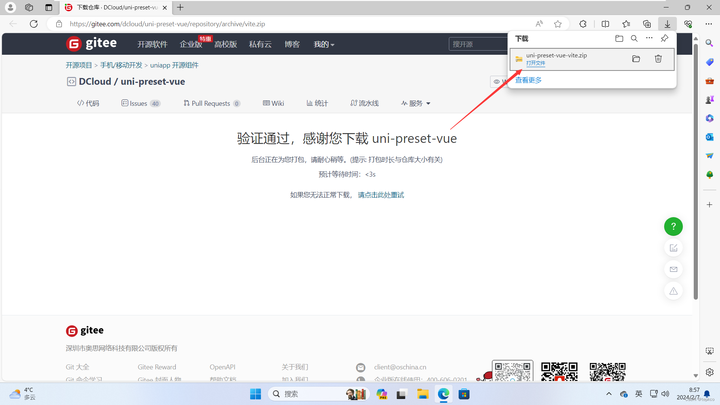
Task: Click 手机/移动开发 breadcrumb link
Action: coord(121,65)
